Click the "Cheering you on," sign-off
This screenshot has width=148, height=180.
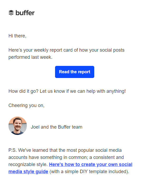pos(26,105)
